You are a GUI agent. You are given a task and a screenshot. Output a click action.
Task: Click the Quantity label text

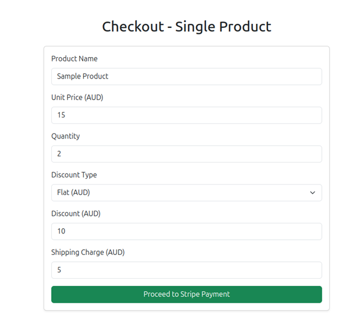click(66, 136)
